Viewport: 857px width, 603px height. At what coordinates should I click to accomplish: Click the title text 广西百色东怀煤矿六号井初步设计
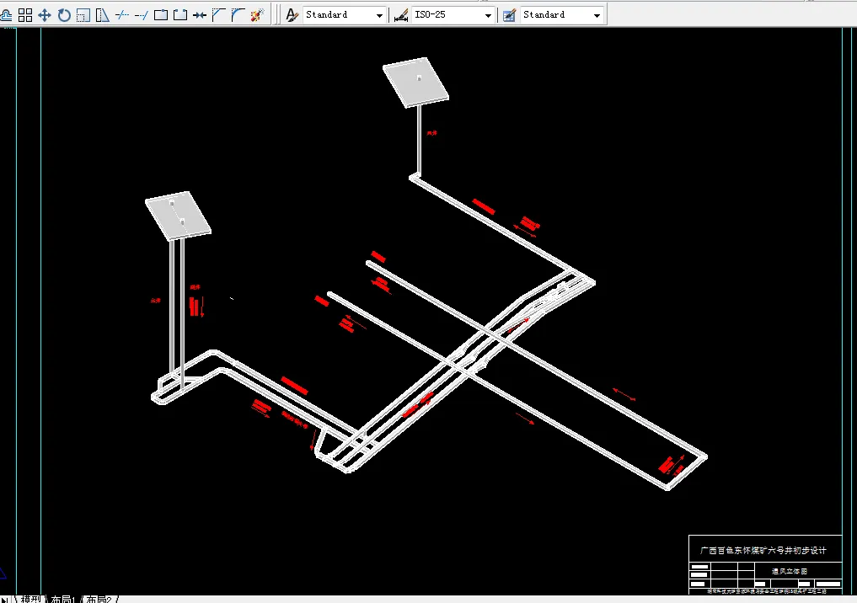[763, 551]
